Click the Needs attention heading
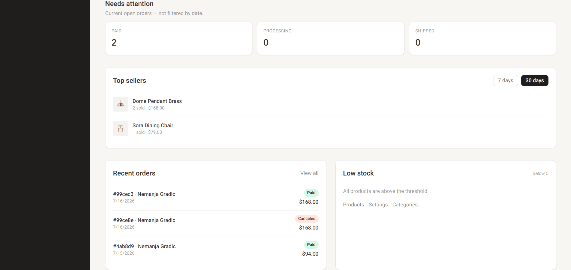571x270 pixels. click(x=129, y=4)
